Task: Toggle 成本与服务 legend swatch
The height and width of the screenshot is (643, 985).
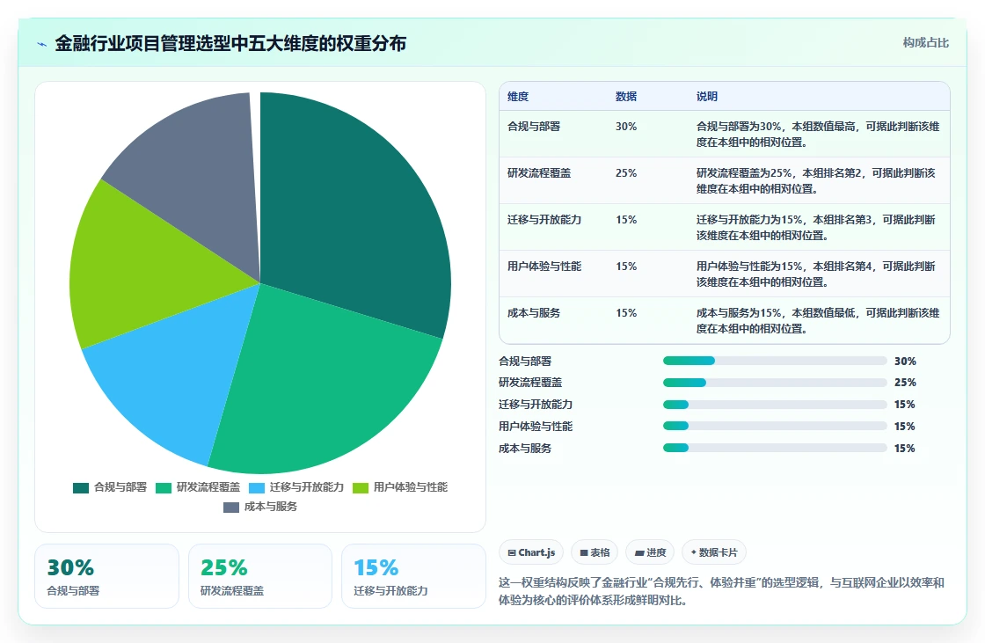Action: coord(231,508)
